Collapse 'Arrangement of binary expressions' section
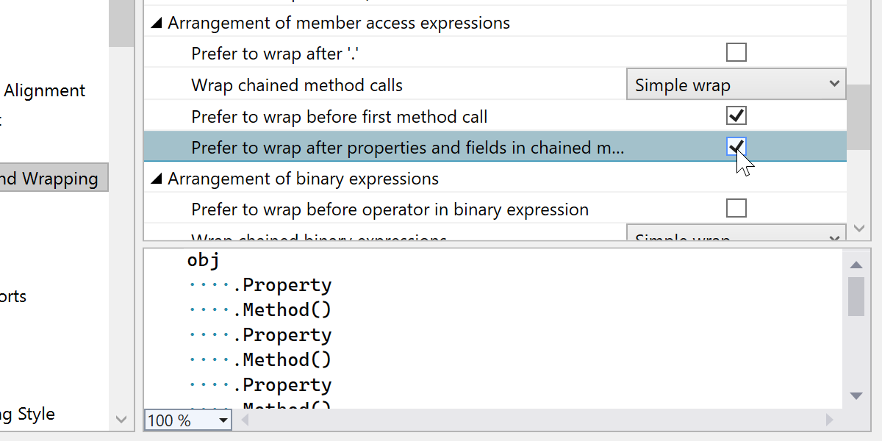882x441 pixels. click(x=157, y=179)
